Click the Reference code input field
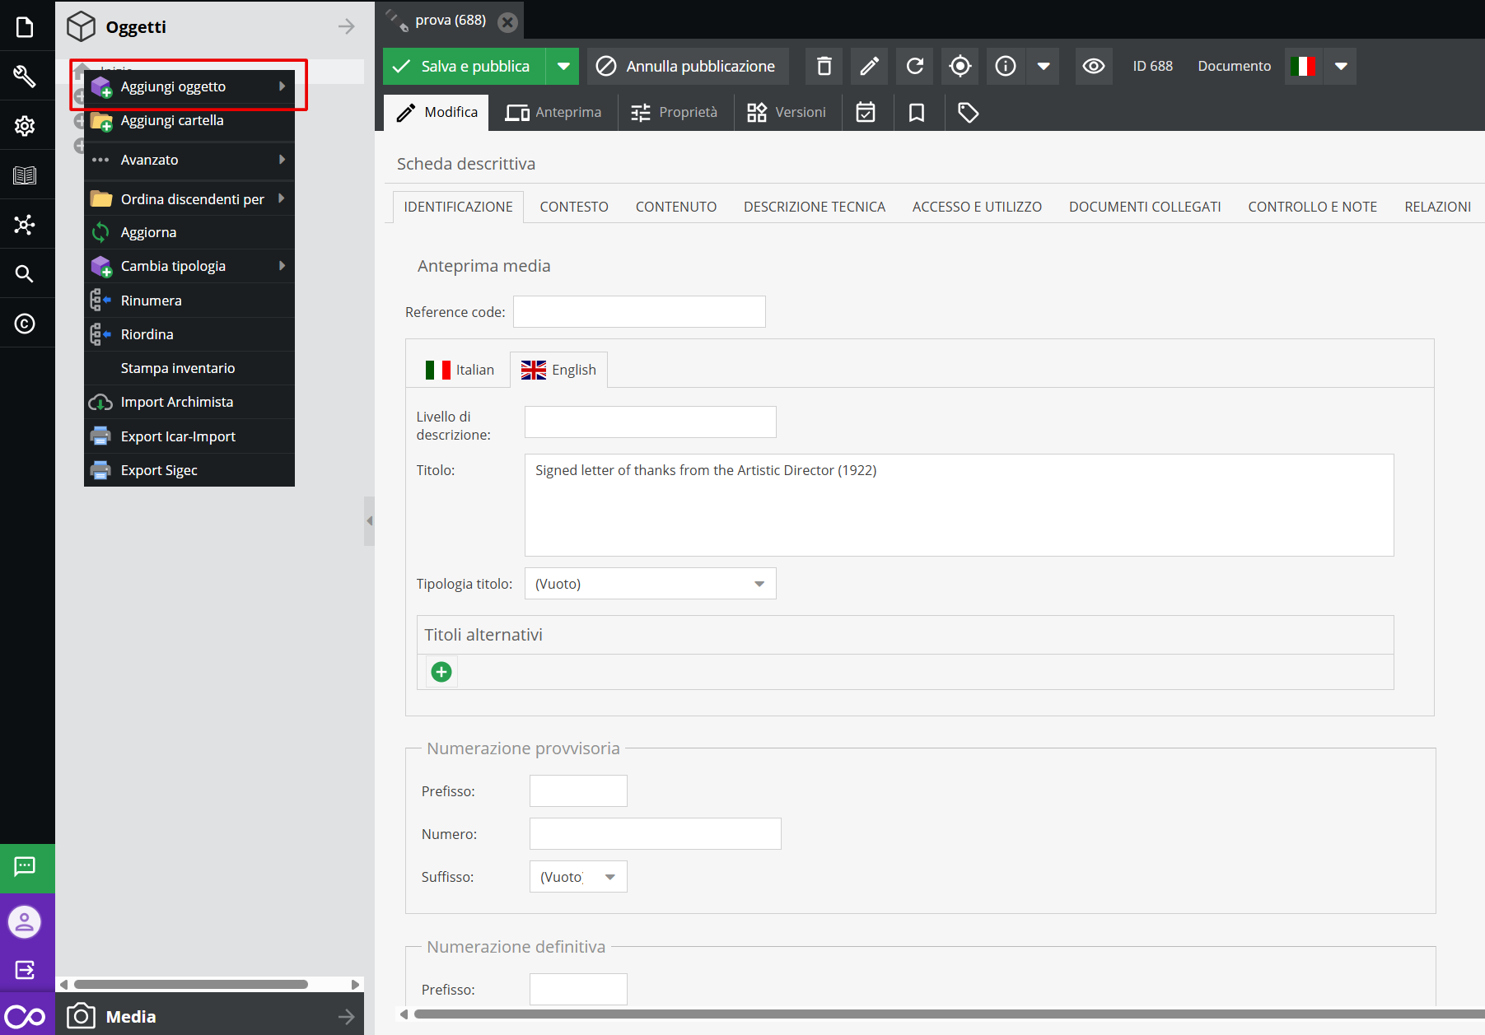Viewport: 1485px width, 1035px height. (639, 312)
